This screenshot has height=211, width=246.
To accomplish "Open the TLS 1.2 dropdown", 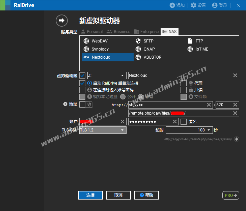I will (103, 130).
